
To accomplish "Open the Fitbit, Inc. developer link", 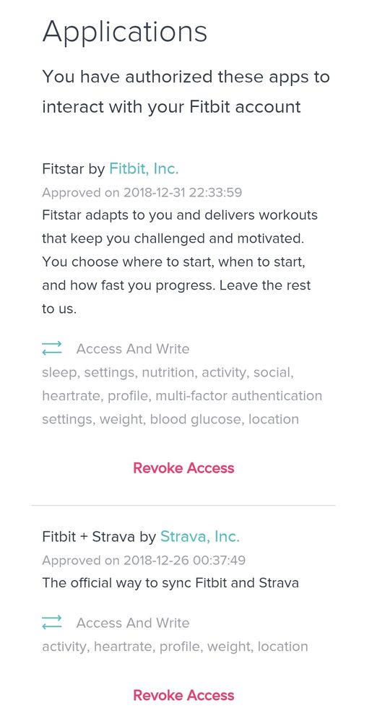I will point(144,169).
